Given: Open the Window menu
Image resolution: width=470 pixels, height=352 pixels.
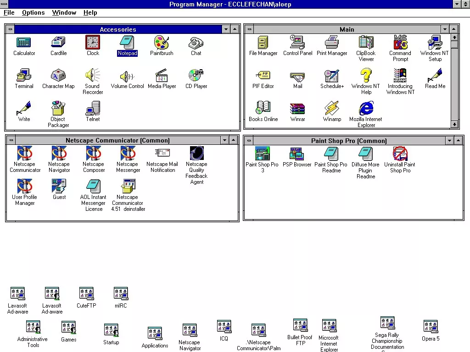Looking at the screenshot, I should (x=64, y=12).
